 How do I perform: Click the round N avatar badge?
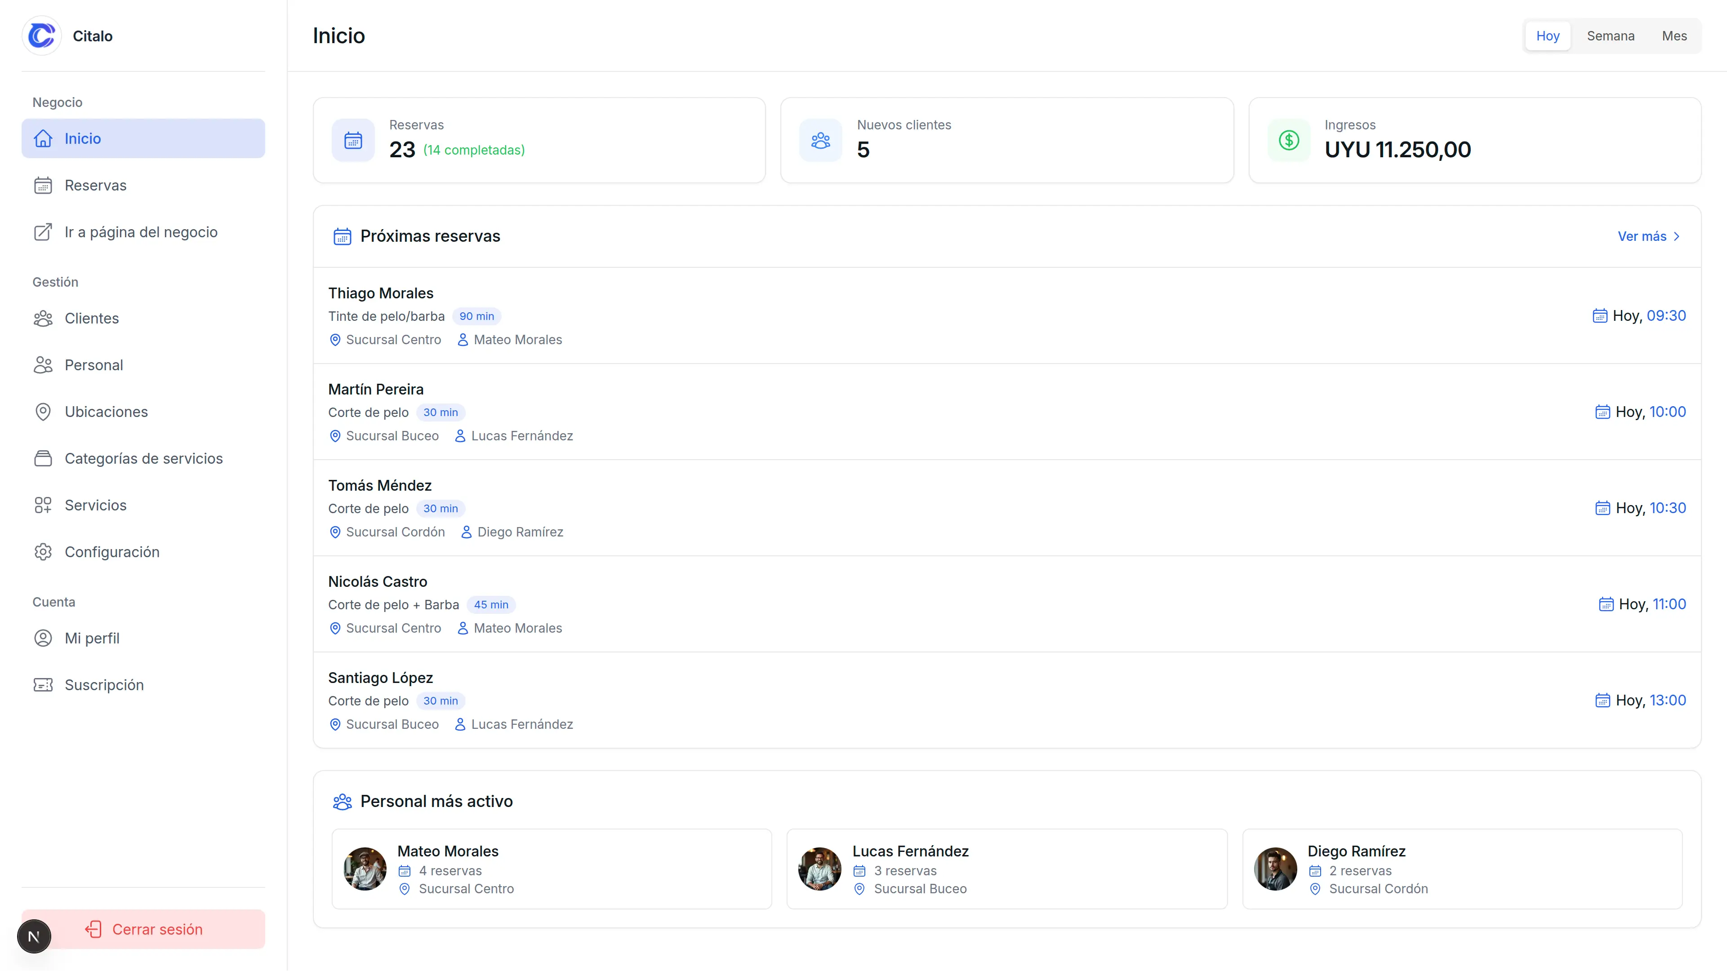click(x=34, y=936)
